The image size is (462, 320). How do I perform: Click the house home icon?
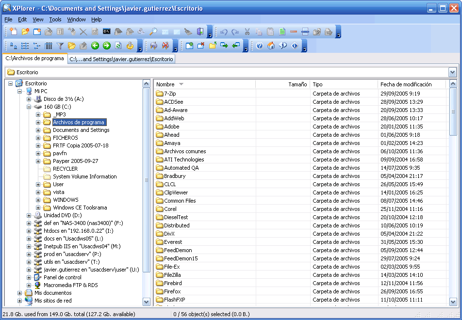pyautogui.click(x=271, y=46)
